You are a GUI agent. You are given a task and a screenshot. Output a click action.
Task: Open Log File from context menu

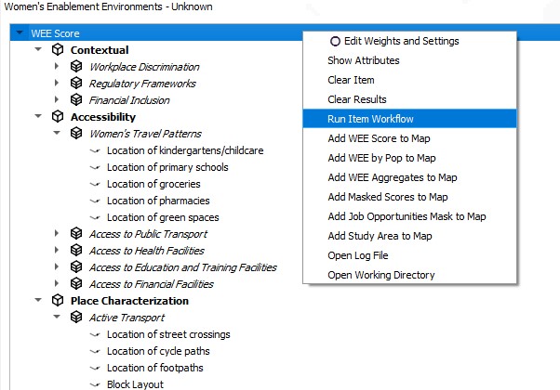[x=409, y=255]
